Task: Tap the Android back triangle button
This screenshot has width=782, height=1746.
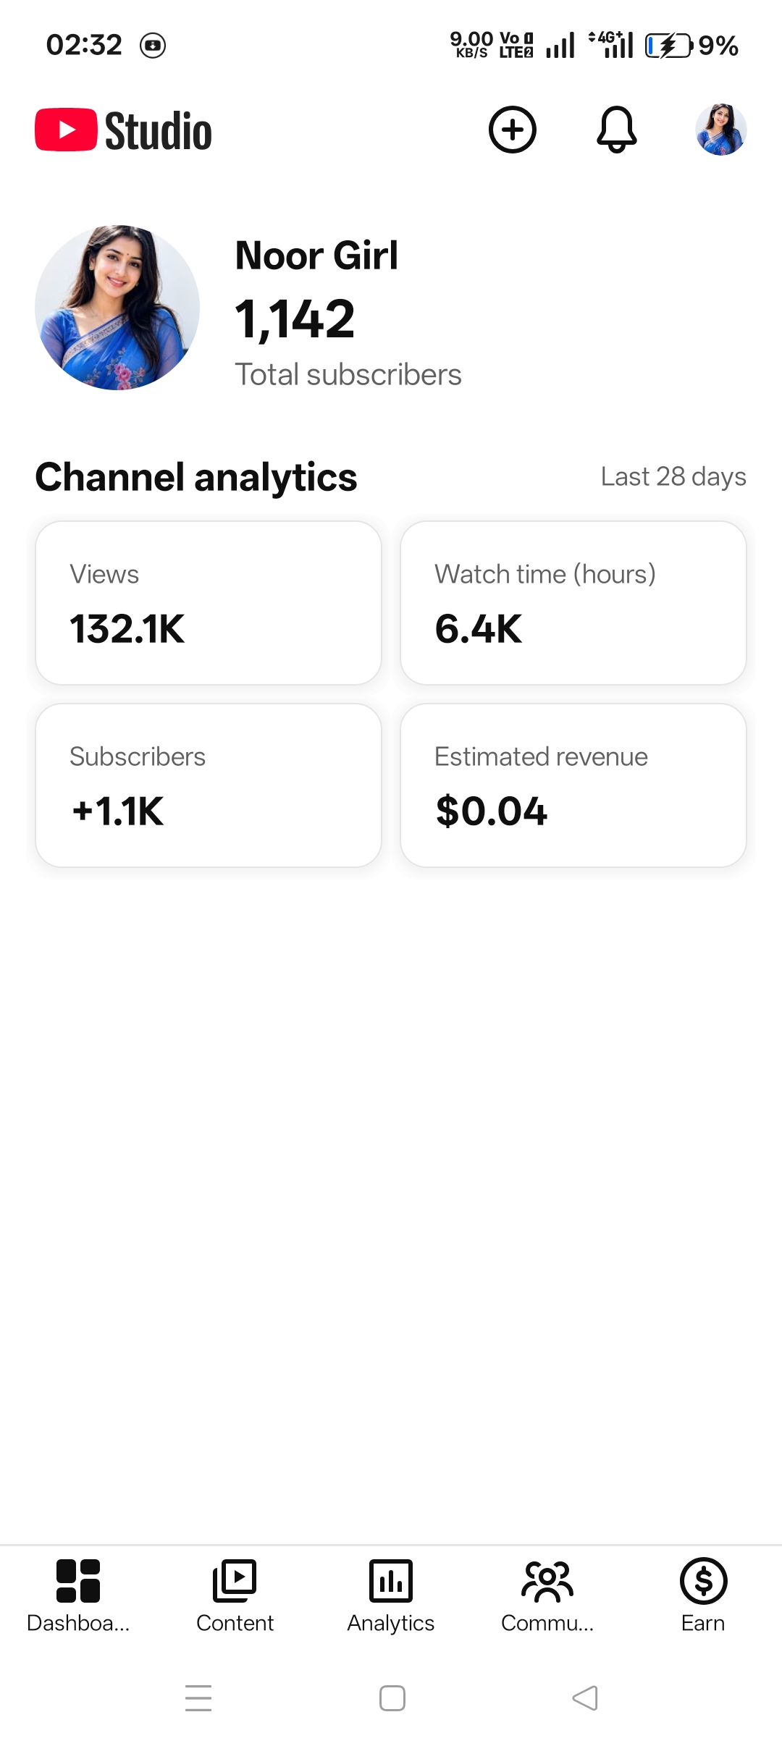Action: (585, 1698)
